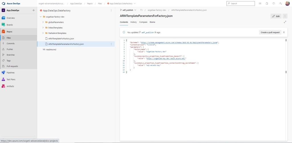
Task: Click the Azure DevOps logo icon
Action: (4, 3)
